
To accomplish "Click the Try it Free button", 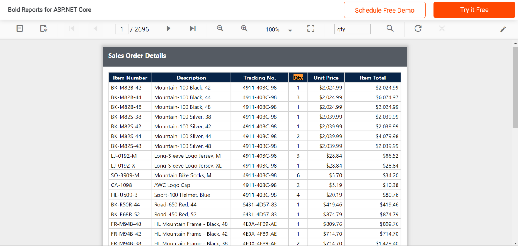I will coord(474,10).
